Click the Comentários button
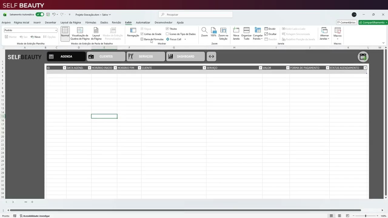Viewport: 388px width, 218px height. tap(346, 22)
